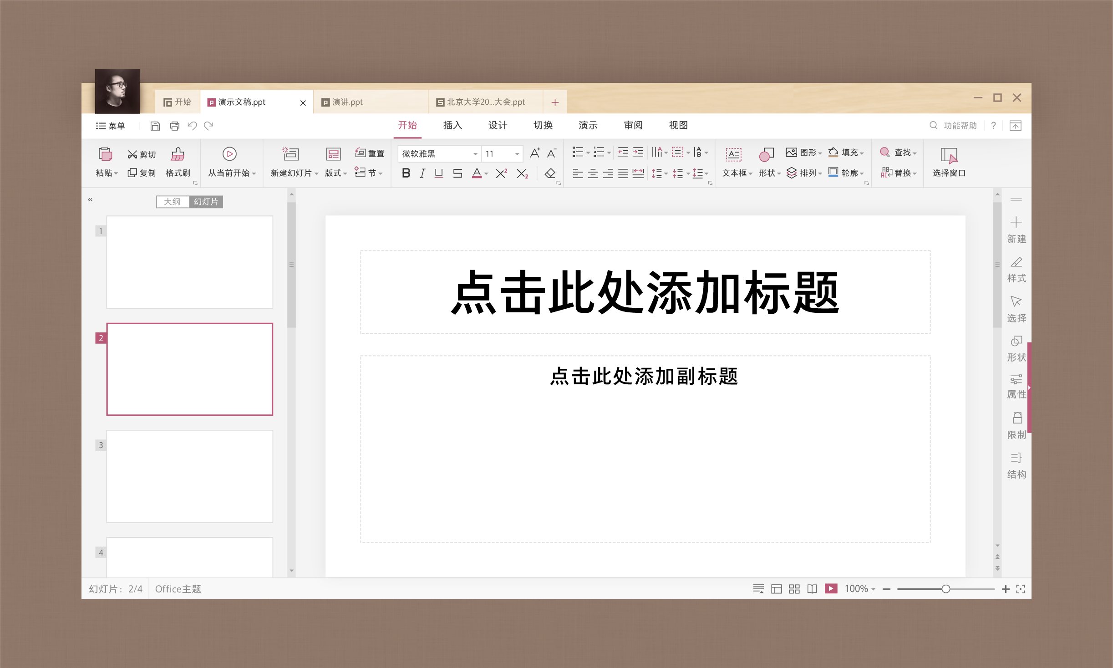Click the strikethrough S icon
The width and height of the screenshot is (1113, 668).
pyautogui.click(x=457, y=173)
